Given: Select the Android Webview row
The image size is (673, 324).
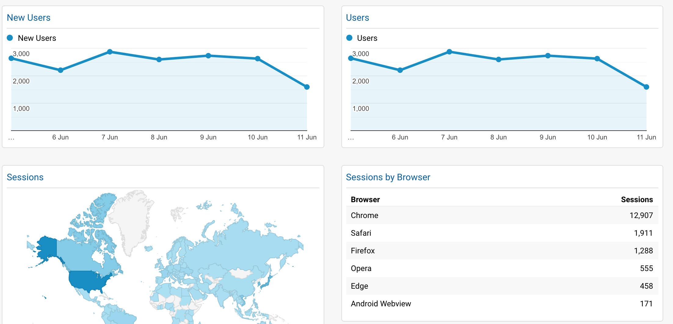Looking at the screenshot, I should (x=502, y=304).
